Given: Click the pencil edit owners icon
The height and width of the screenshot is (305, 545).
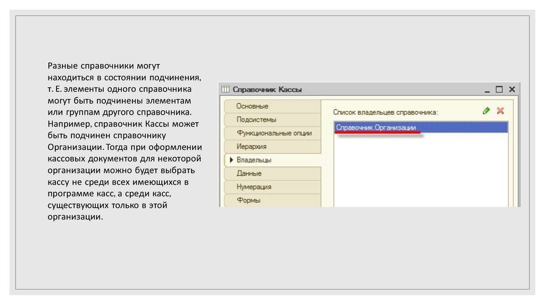Looking at the screenshot, I should pyautogui.click(x=486, y=111).
